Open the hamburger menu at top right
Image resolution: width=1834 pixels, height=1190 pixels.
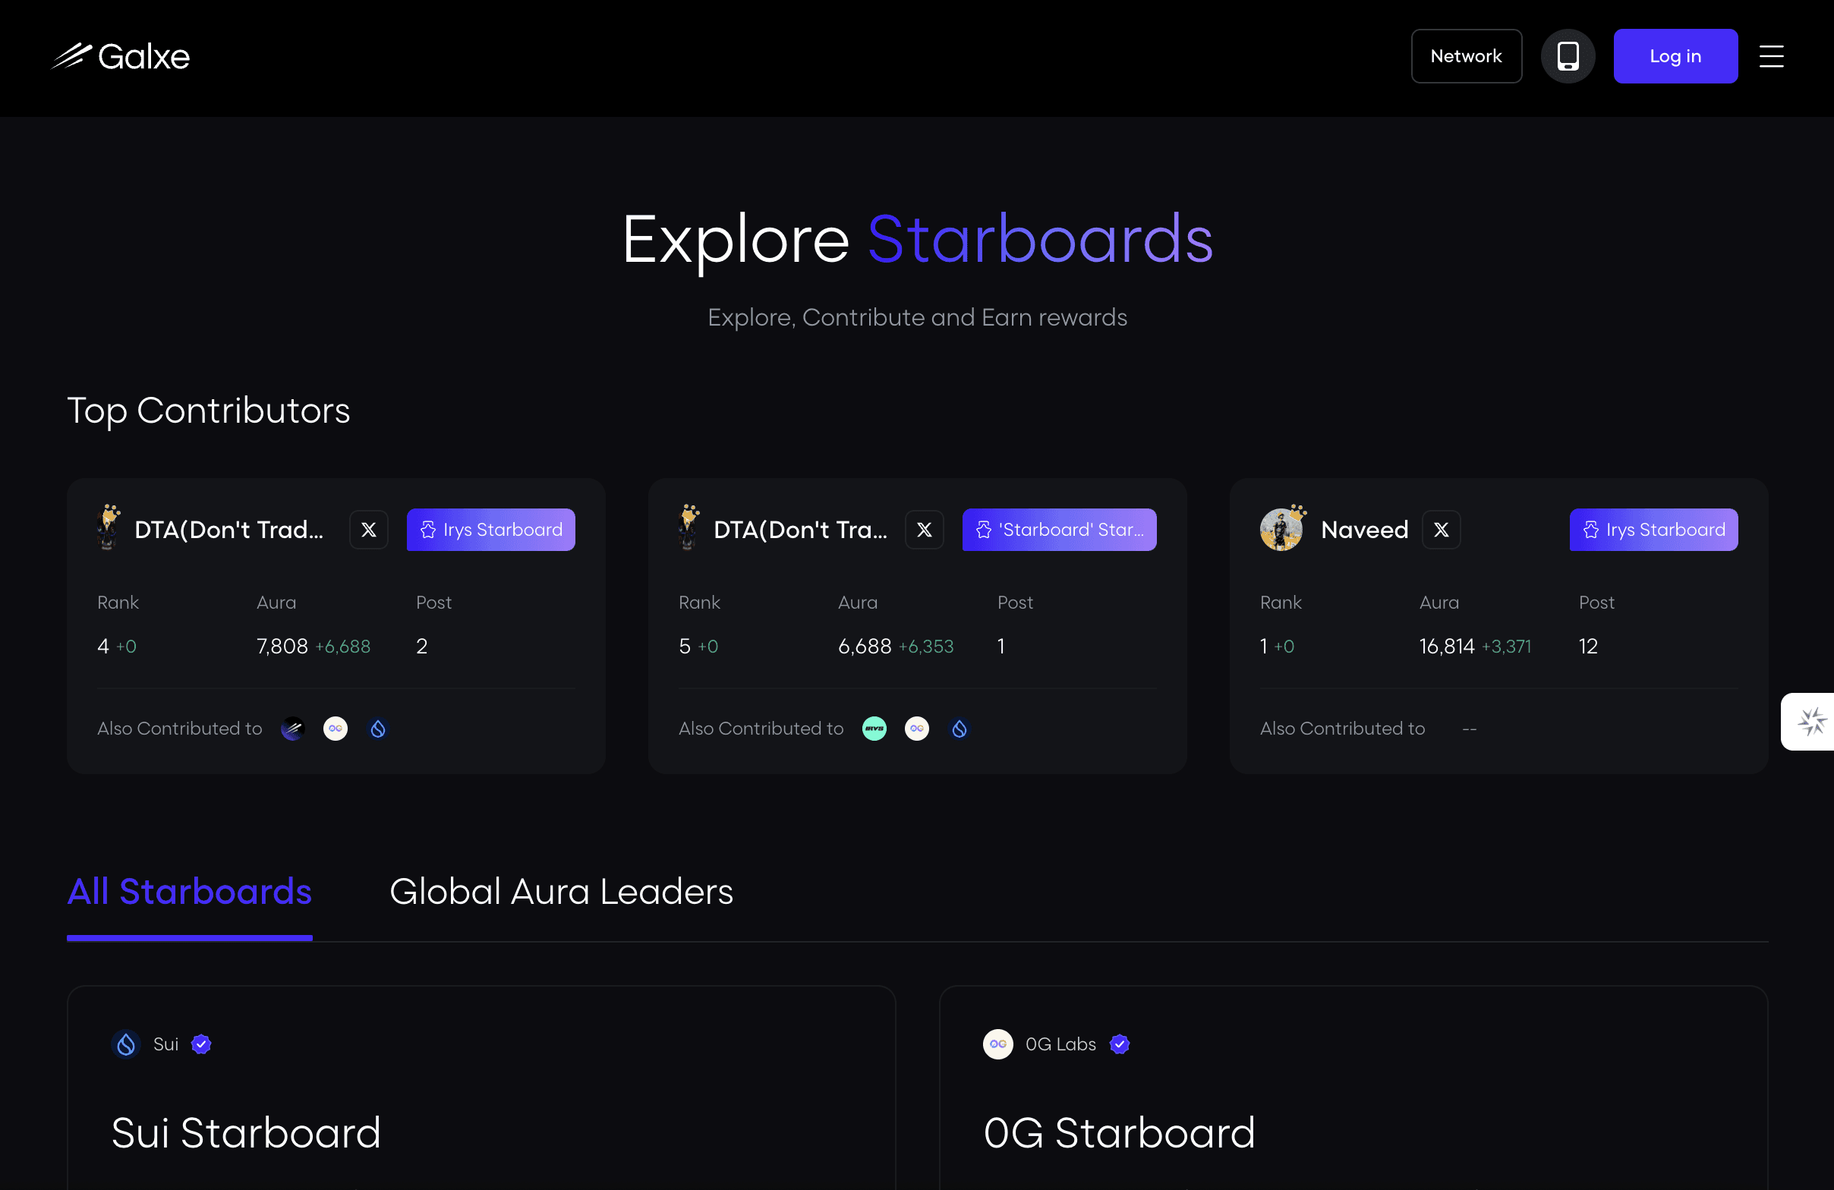coord(1771,55)
